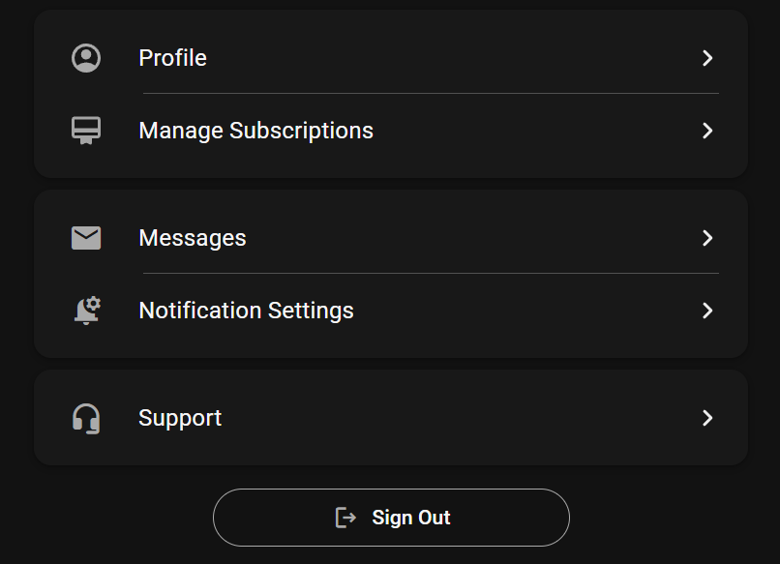Click chevron next to Manage Subscriptions
The height and width of the screenshot is (564, 780).
click(707, 131)
